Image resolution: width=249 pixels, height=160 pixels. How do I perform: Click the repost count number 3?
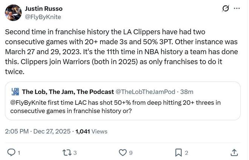click(x=75, y=152)
